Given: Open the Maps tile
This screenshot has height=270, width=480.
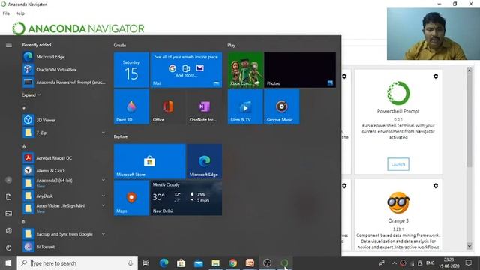Looking at the screenshot, I should point(131,198).
